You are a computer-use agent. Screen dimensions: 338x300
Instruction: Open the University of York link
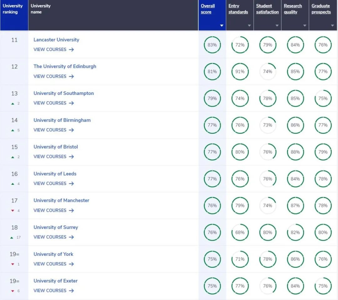pyautogui.click(x=53, y=254)
